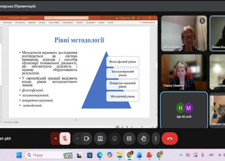Viewport: 225px width, 161px height.
Task: Expand audio settings arrow beside the microphone
Action: point(56,138)
